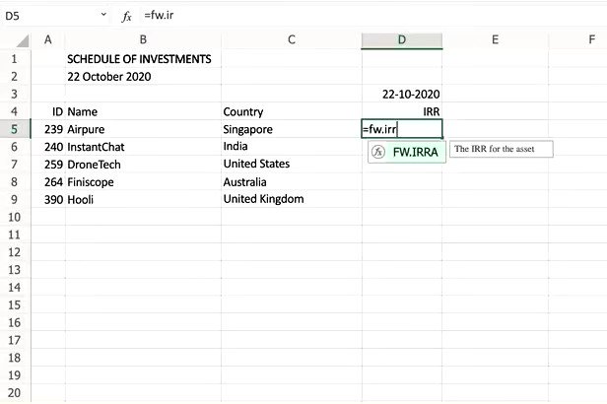Select column D header

tap(402, 40)
